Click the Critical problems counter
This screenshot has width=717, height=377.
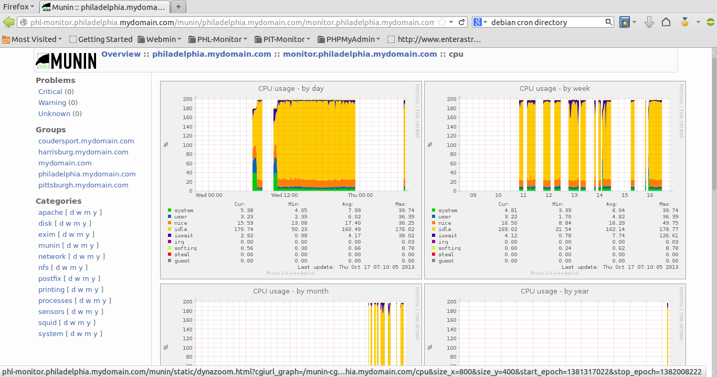(x=50, y=91)
